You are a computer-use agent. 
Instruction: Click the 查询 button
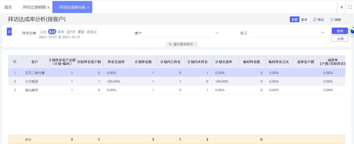click(340, 31)
